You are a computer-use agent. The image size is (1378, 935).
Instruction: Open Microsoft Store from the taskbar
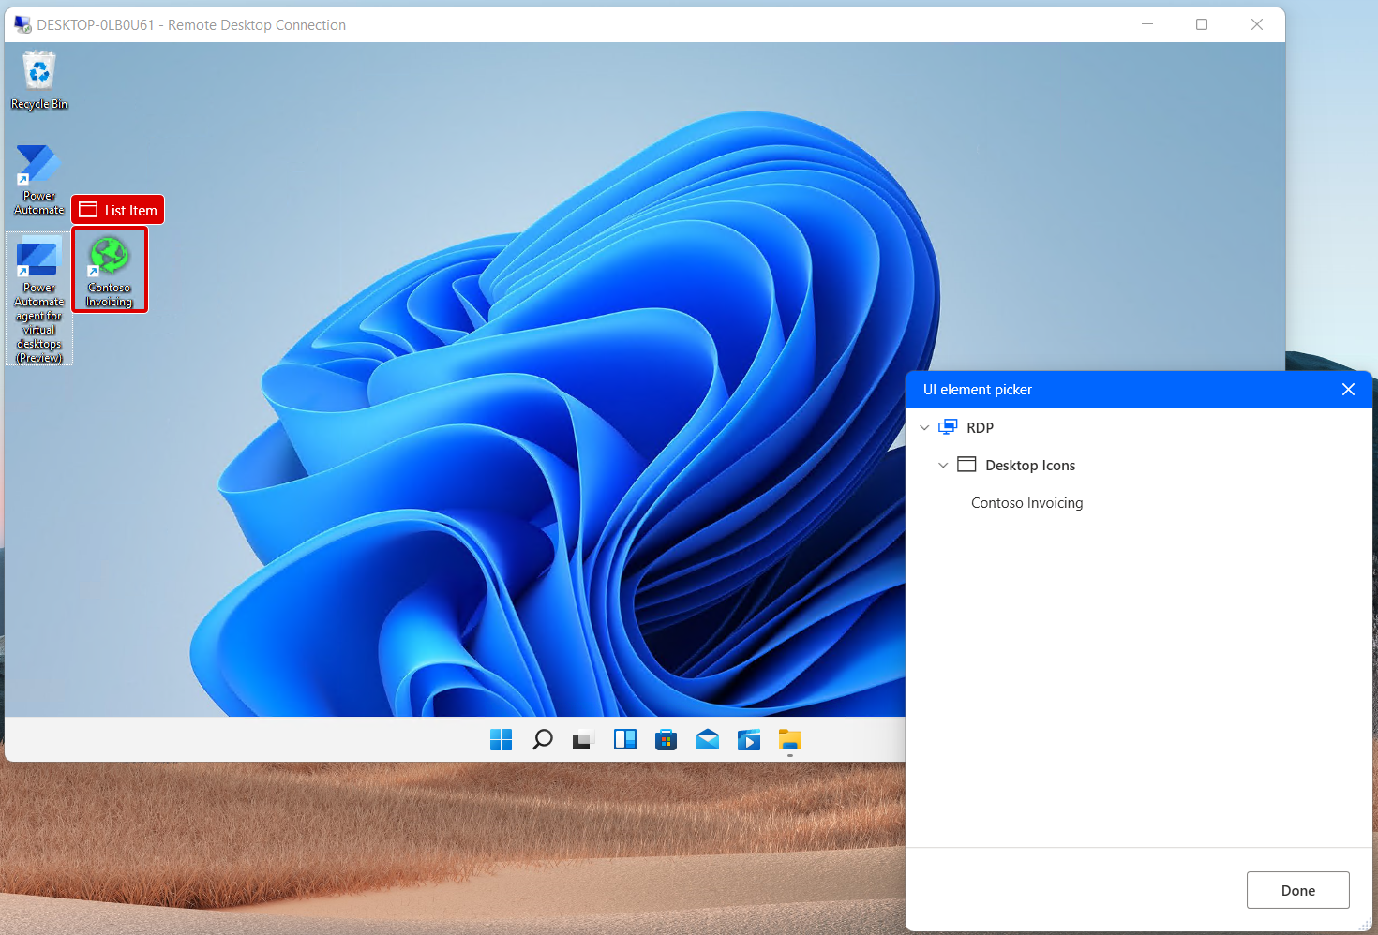(x=666, y=740)
